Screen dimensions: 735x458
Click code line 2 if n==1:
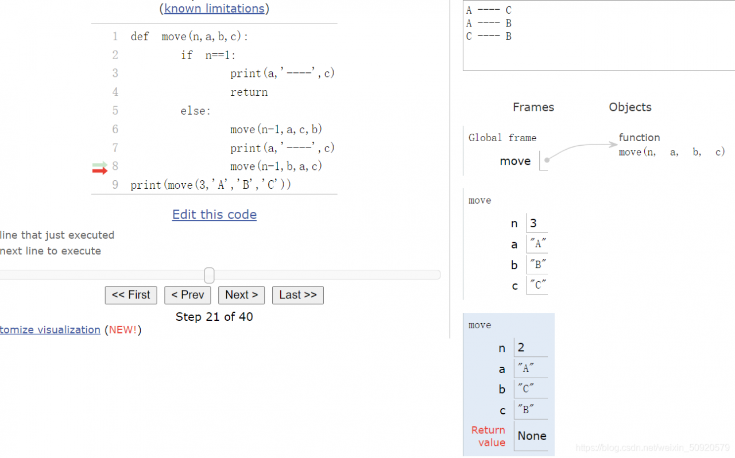208,55
